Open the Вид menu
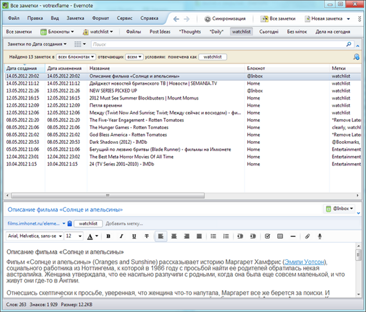The width and height of the screenshot is (366, 312). click(x=55, y=18)
